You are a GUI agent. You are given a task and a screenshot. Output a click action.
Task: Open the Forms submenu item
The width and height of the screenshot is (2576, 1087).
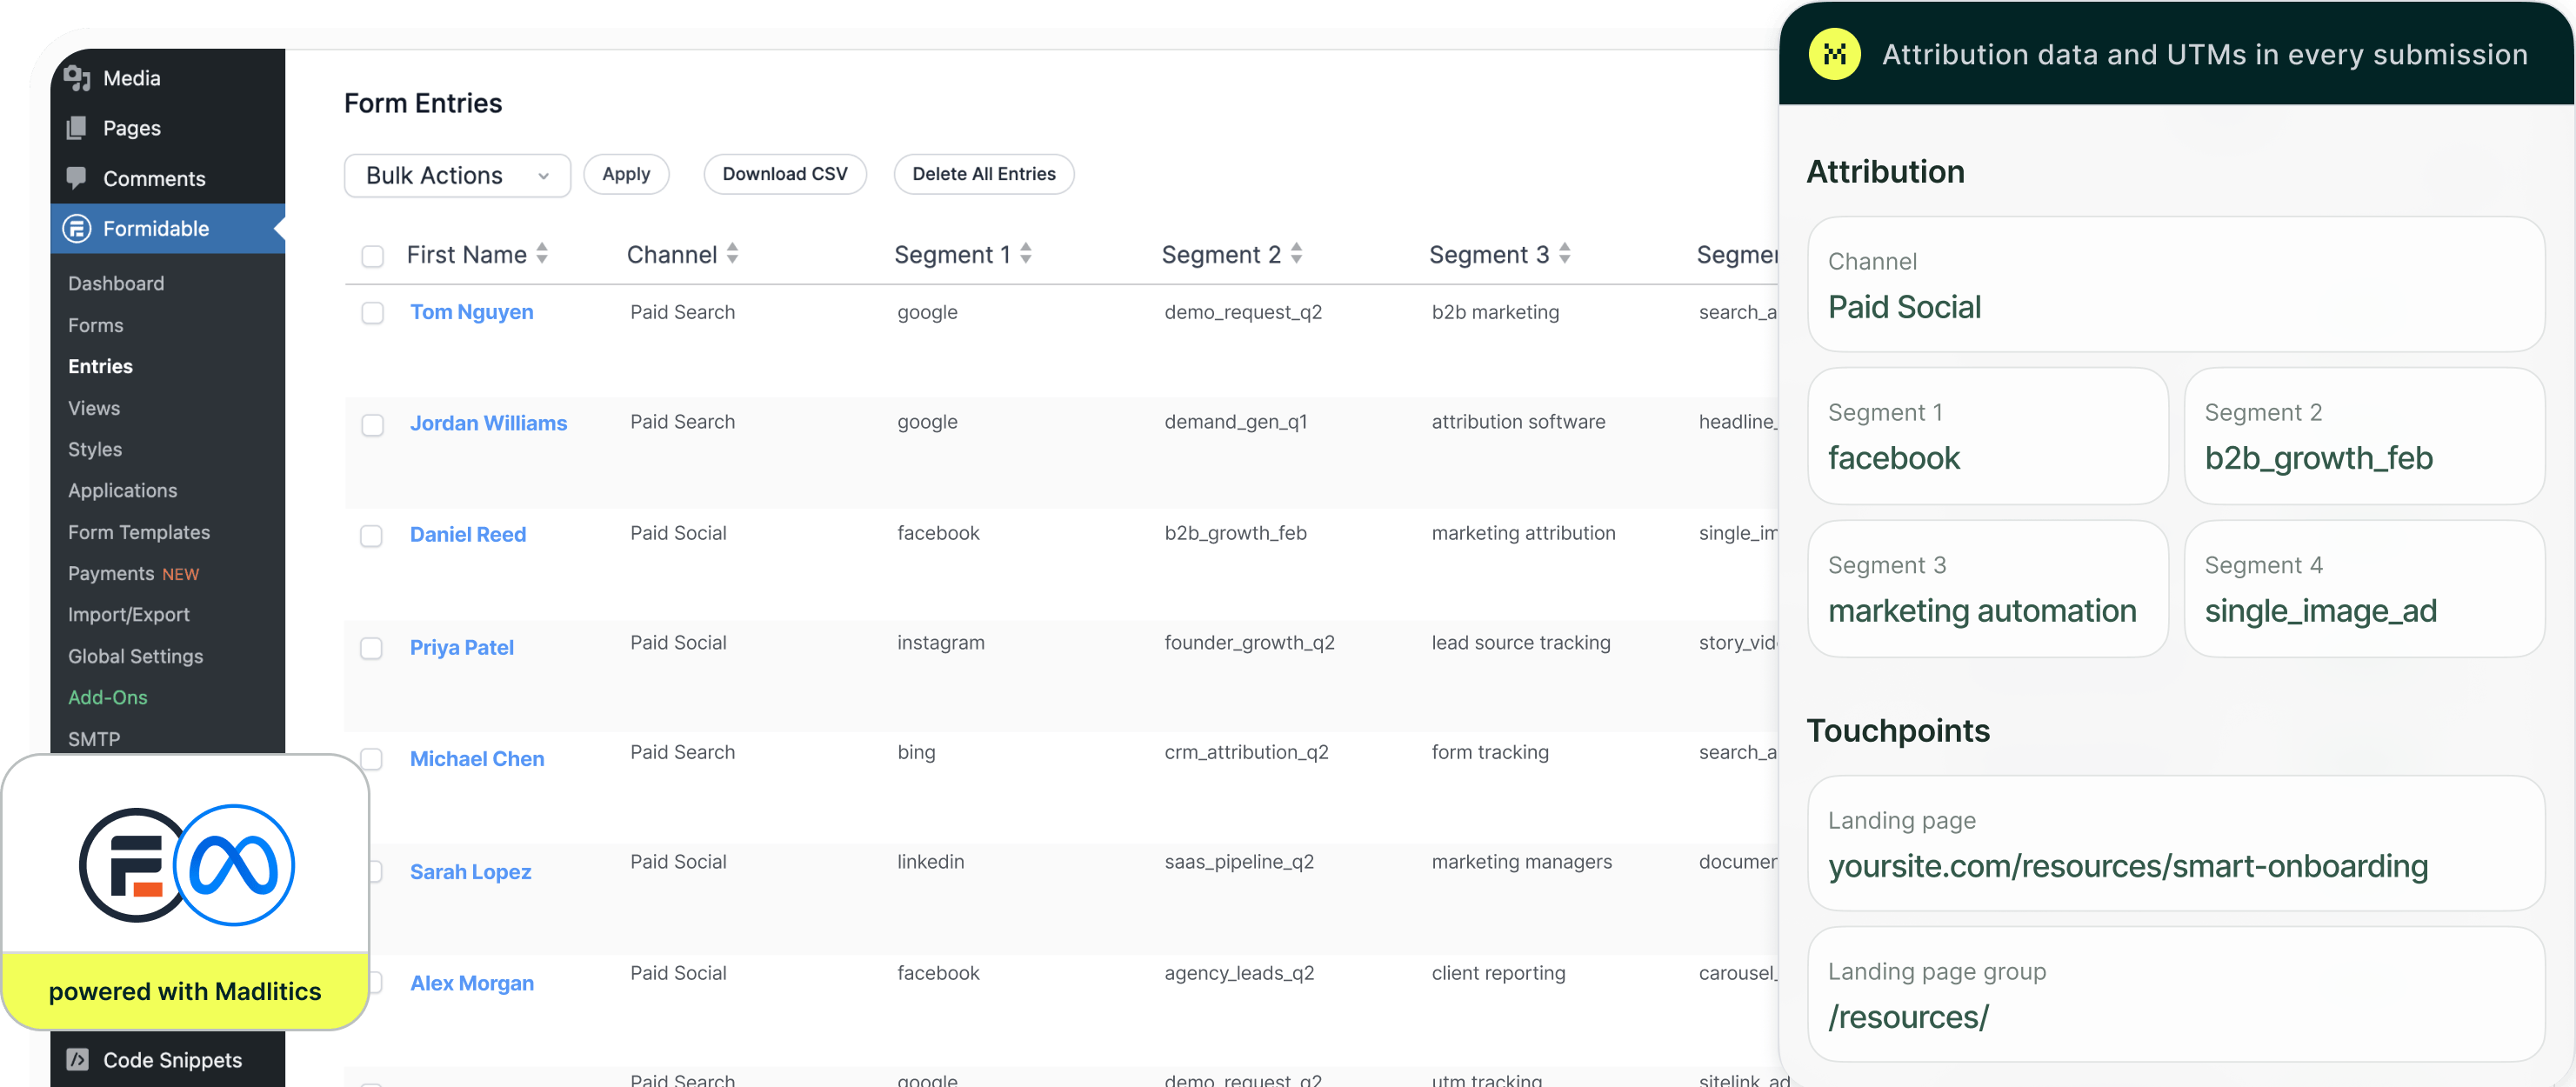click(96, 325)
